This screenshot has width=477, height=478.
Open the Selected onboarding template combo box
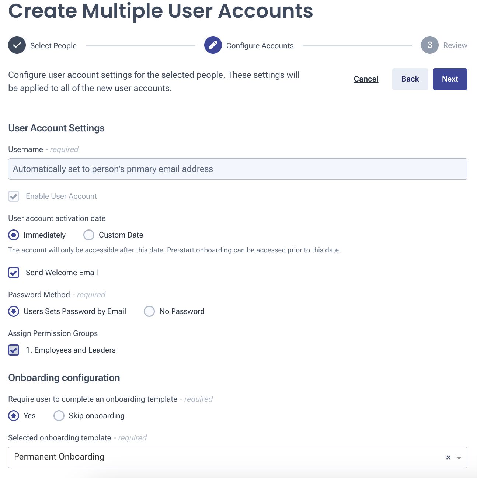[x=238, y=457]
